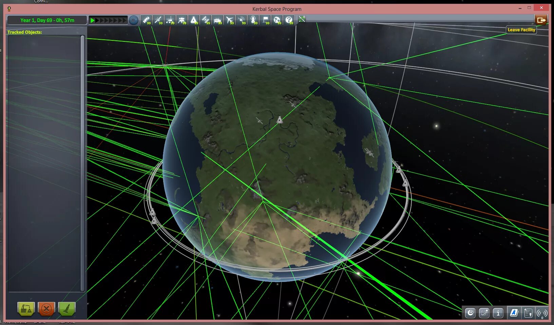Toggle the Station vessel filter
The width and height of the screenshot is (554, 325).
coord(206,20)
